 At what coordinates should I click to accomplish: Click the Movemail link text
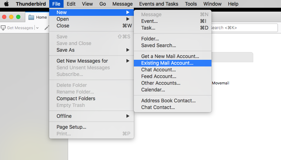[x=221, y=83]
